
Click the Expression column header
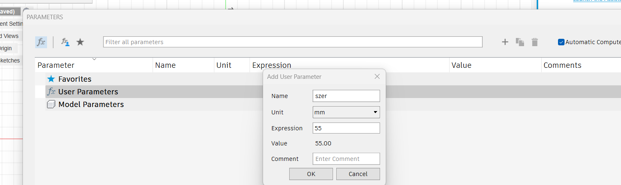(x=349, y=65)
